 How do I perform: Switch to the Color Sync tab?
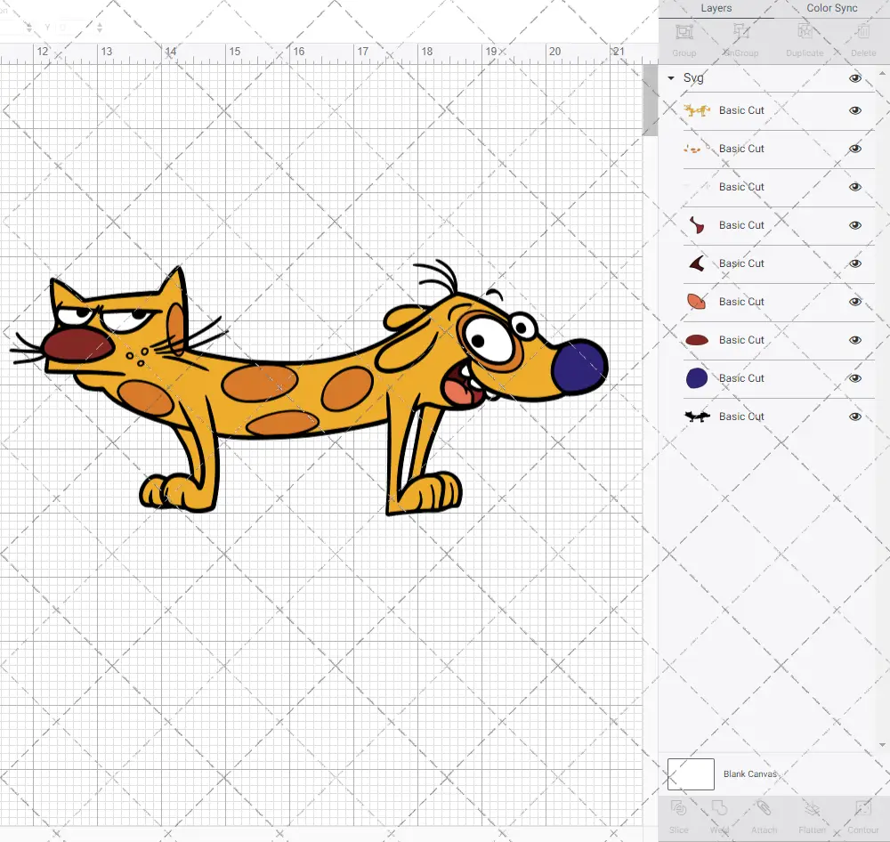(831, 8)
